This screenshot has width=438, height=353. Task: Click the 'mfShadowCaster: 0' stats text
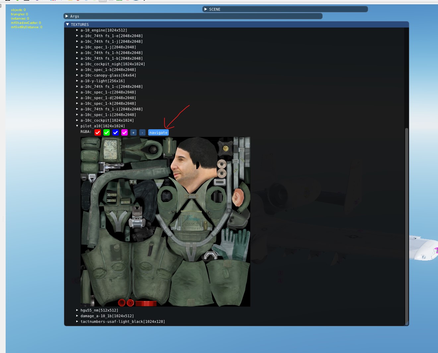pyautogui.click(x=26, y=23)
